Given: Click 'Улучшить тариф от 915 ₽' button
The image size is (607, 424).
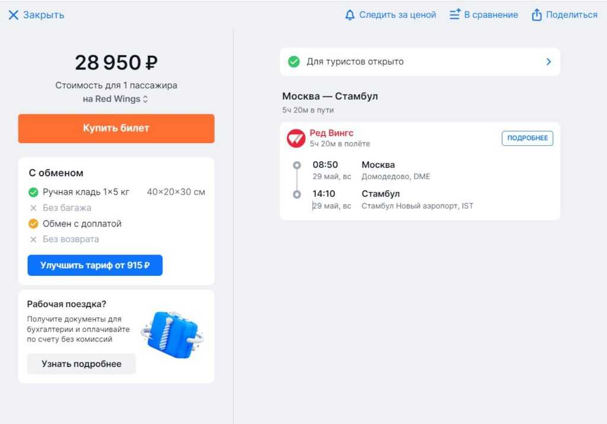Looking at the screenshot, I should (x=95, y=266).
